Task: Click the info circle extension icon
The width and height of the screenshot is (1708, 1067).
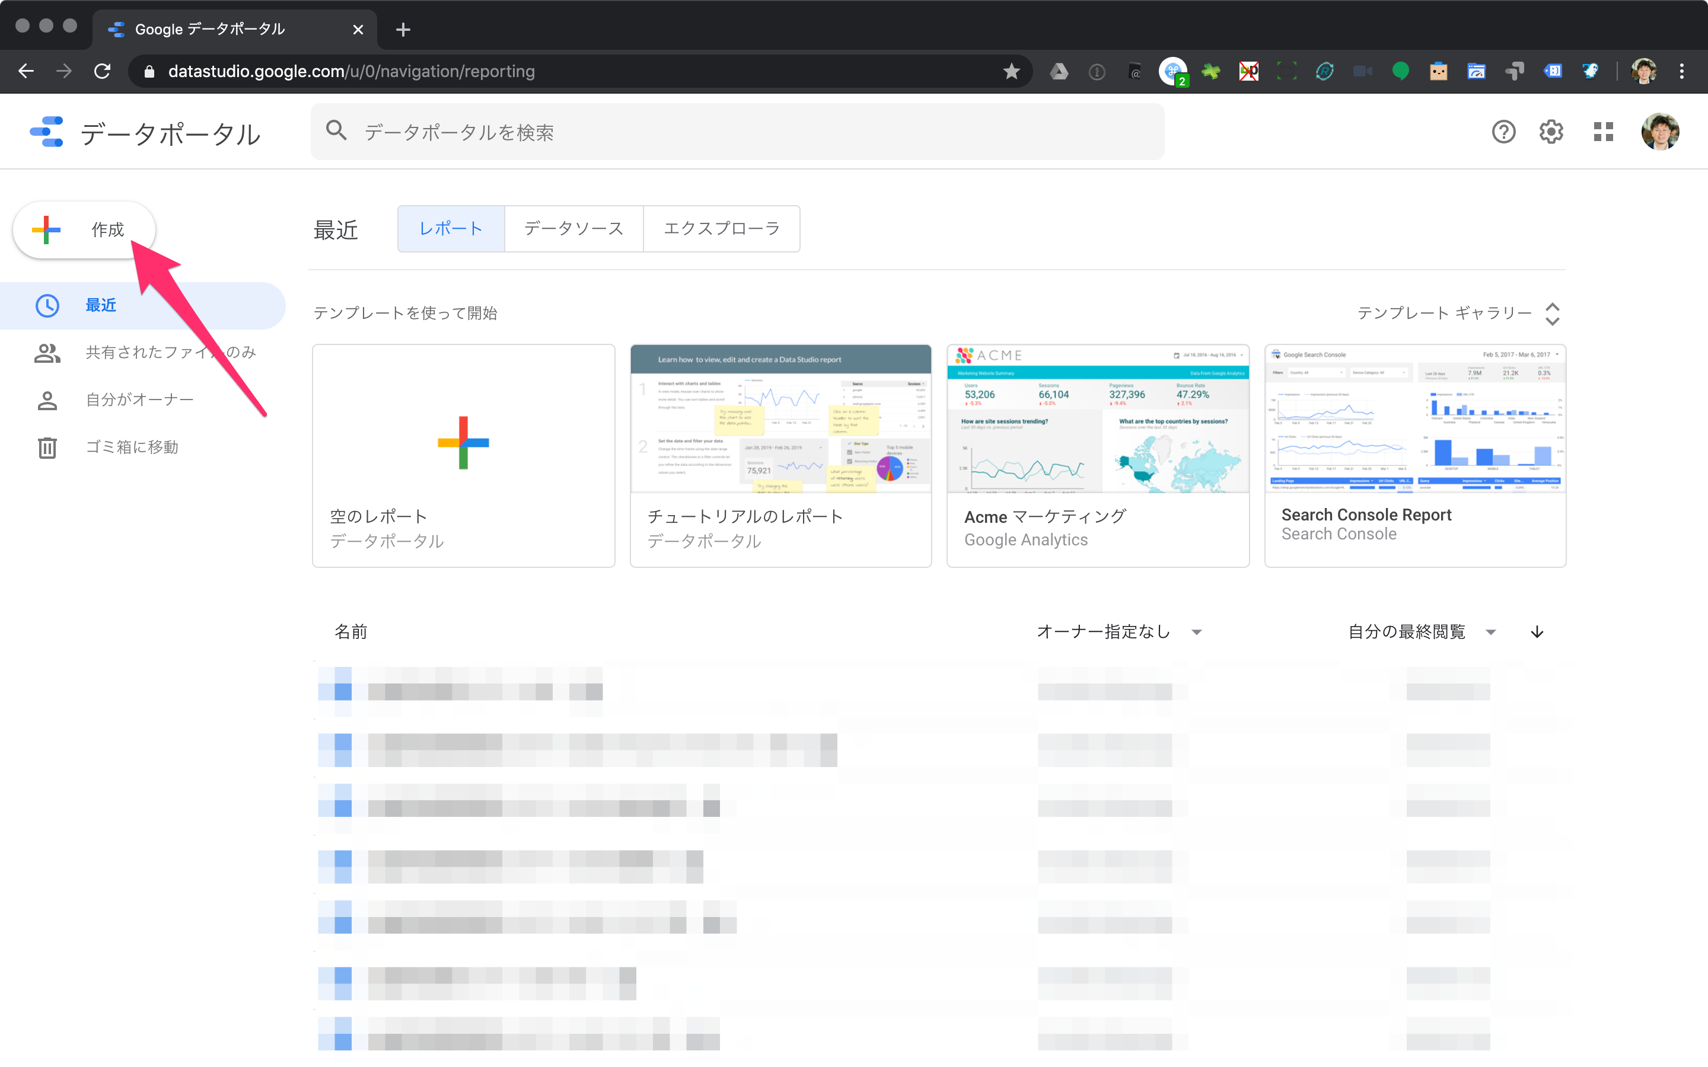Action: coord(1097,71)
